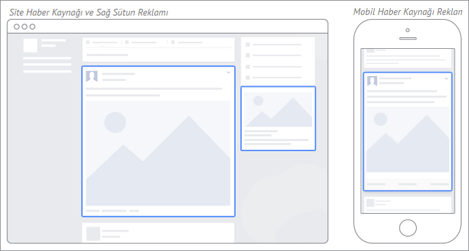The width and height of the screenshot is (469, 251).
Task: Click the image in mobile news feed ad
Action: [x=408, y=139]
